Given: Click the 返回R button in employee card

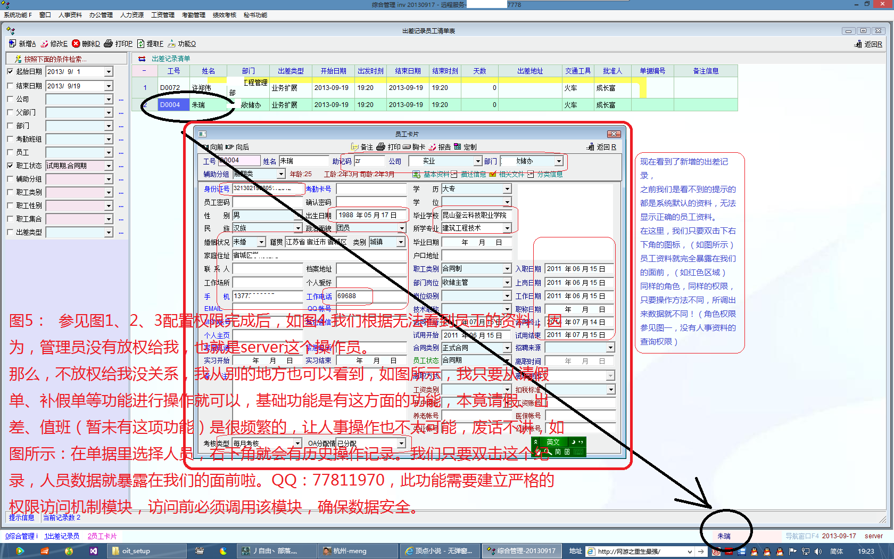Looking at the screenshot, I should pyautogui.click(x=602, y=147).
